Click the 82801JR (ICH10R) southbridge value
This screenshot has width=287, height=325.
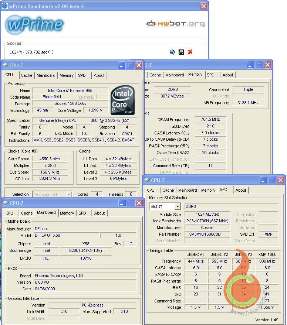click(85, 250)
